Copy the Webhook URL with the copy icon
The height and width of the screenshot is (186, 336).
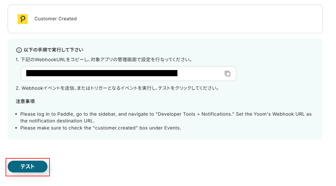(227, 74)
